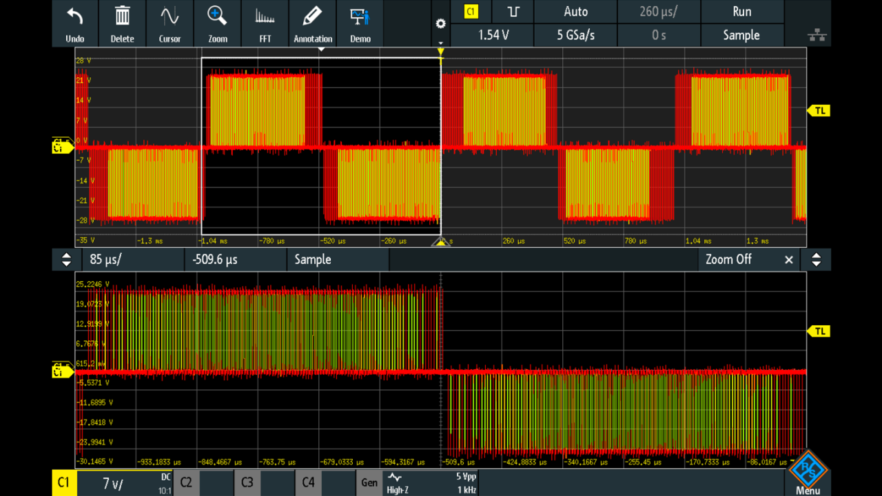Toggle the Gen waveform generator button
This screenshot has width=882, height=496.
369,483
